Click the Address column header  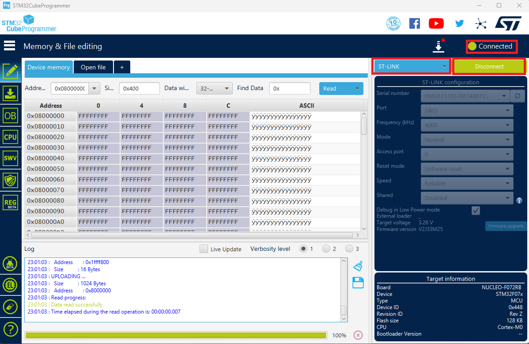pyautogui.click(x=51, y=106)
